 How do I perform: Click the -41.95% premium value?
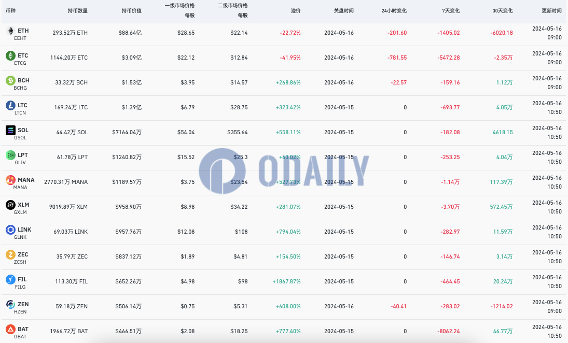click(290, 58)
